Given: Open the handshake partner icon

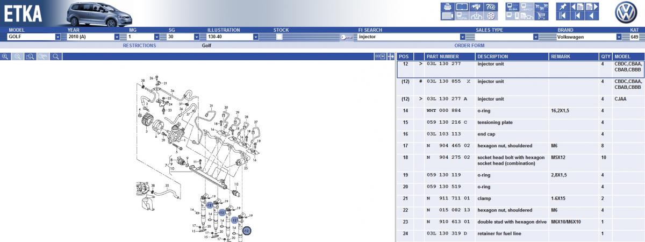Looking at the screenshot, I should (x=476, y=7).
